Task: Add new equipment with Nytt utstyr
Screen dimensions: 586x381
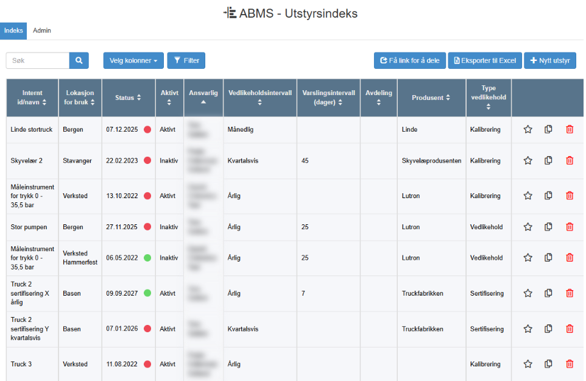Action: (549, 60)
